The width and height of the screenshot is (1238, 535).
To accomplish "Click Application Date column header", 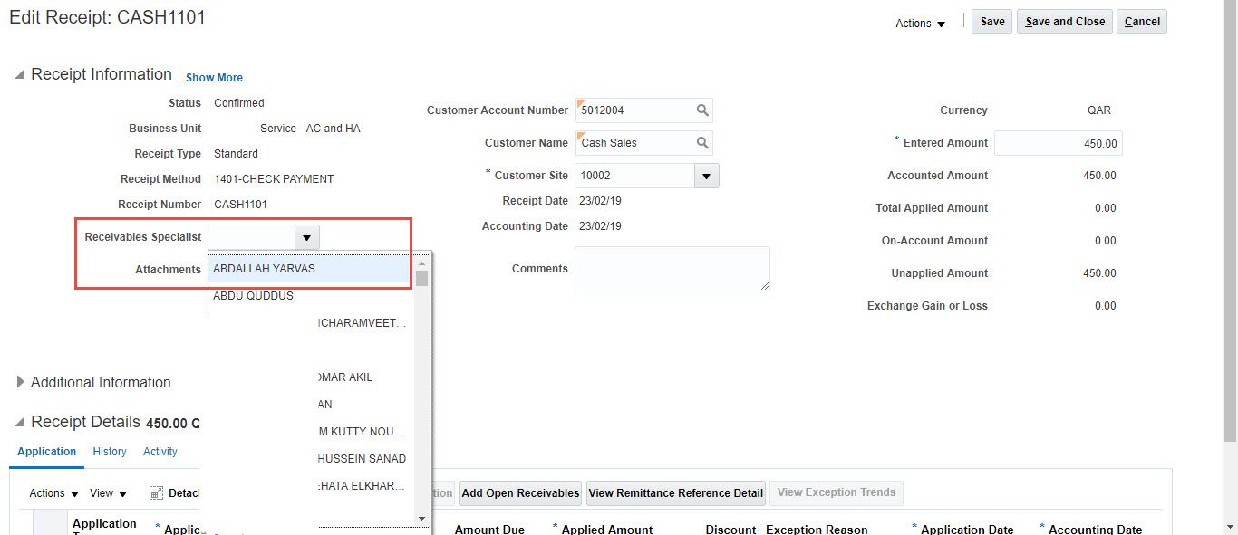I will pyautogui.click(x=967, y=530).
